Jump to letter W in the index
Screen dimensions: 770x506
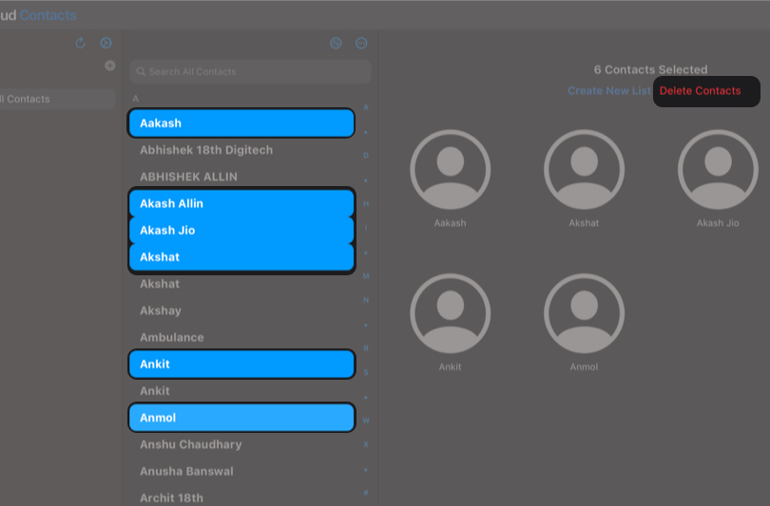[x=366, y=421]
